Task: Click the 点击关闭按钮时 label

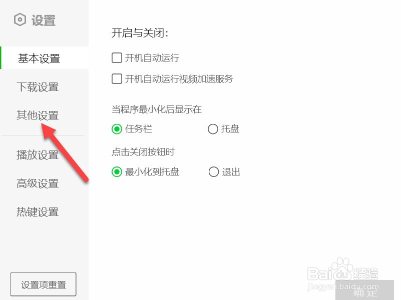Action: point(143,152)
